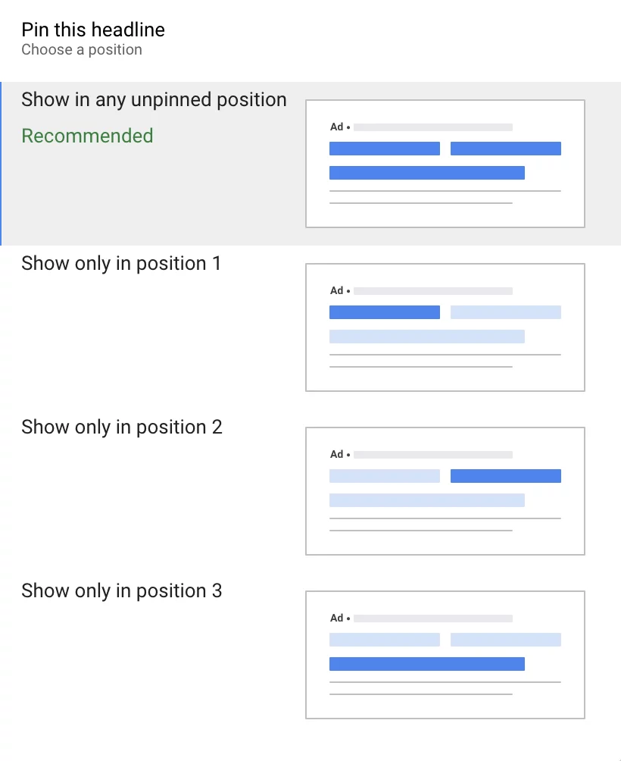Select "Show only in position 3" option
Screen dimensions: 621x761
(121, 591)
